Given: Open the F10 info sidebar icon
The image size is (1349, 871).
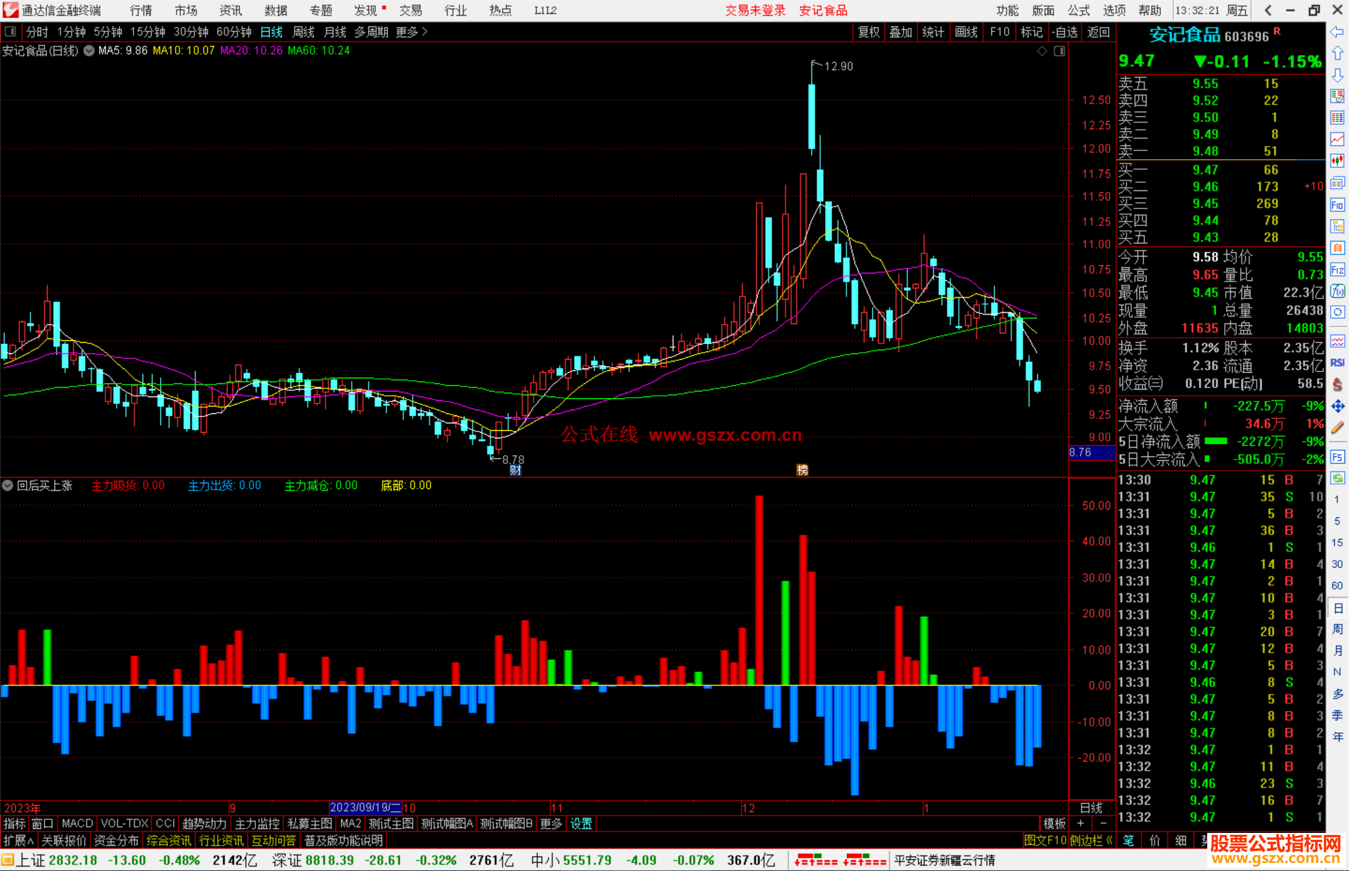Looking at the screenshot, I should point(1337,205).
